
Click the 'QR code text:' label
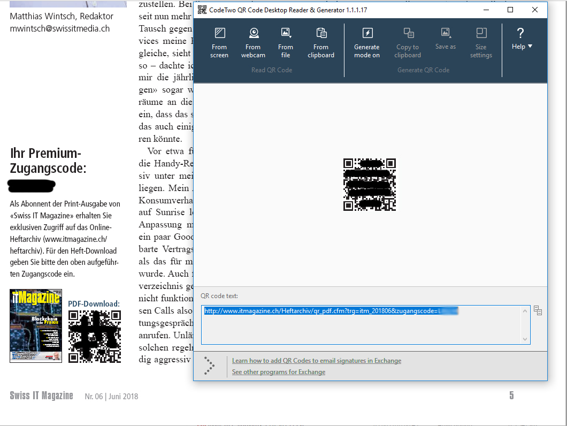(219, 296)
